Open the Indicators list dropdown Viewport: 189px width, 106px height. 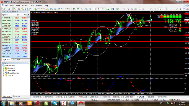point(108,9)
